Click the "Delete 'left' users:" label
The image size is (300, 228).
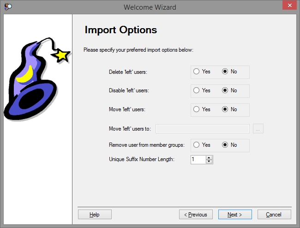click(128, 72)
